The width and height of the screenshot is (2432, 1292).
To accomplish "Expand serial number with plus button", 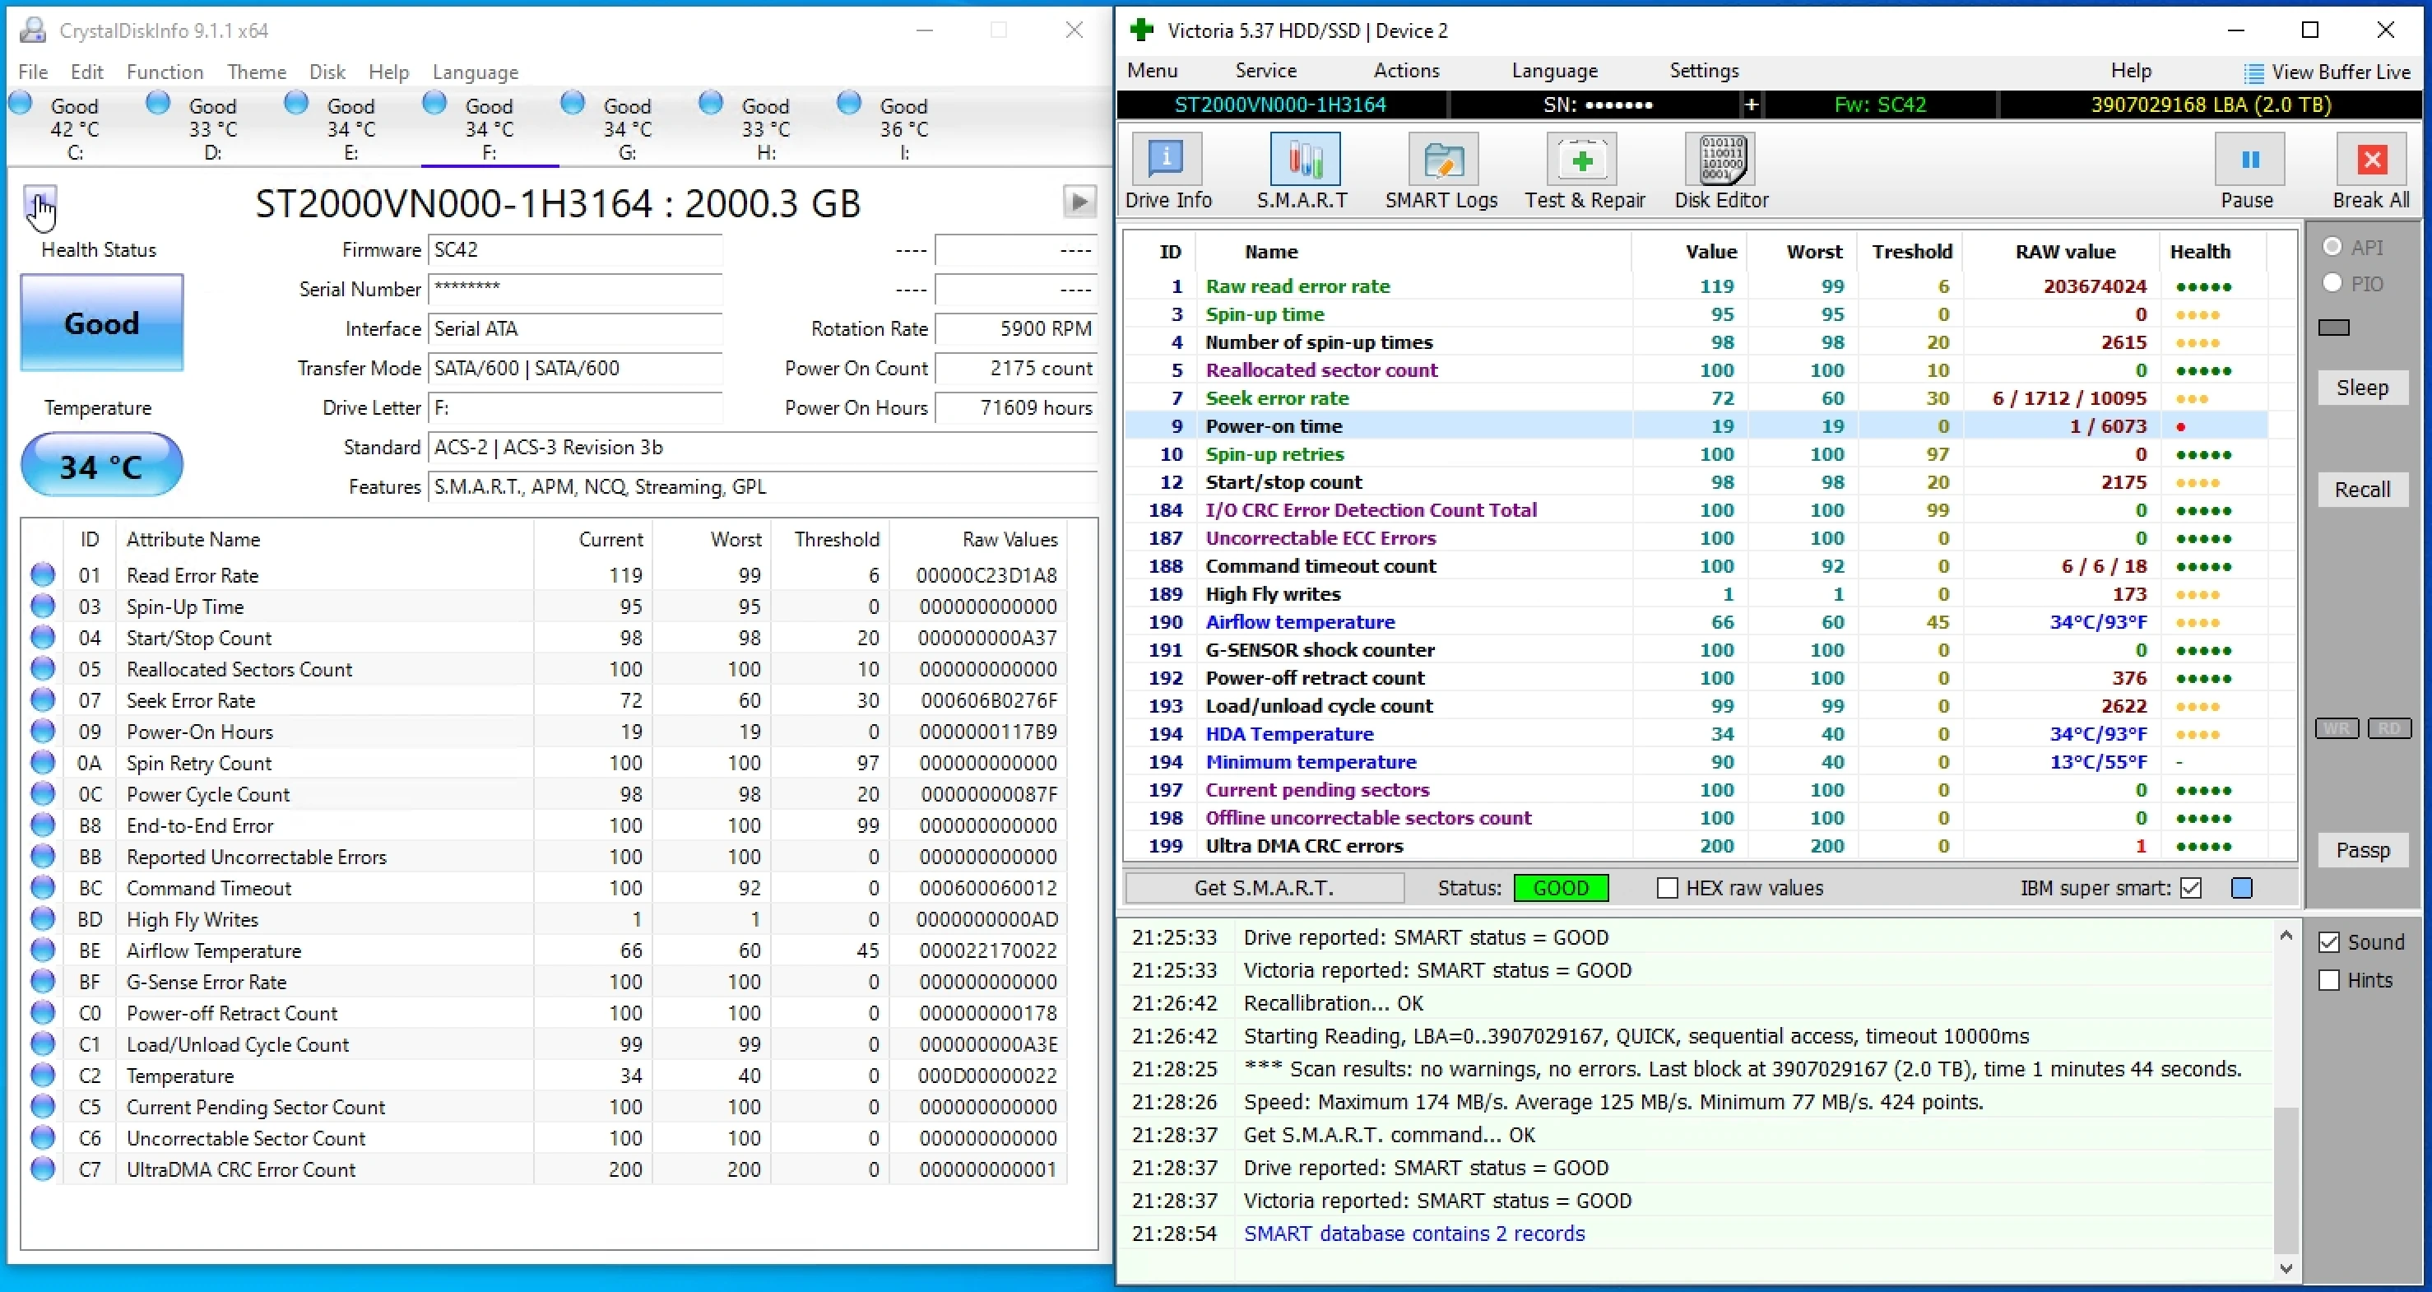I will click(1752, 105).
